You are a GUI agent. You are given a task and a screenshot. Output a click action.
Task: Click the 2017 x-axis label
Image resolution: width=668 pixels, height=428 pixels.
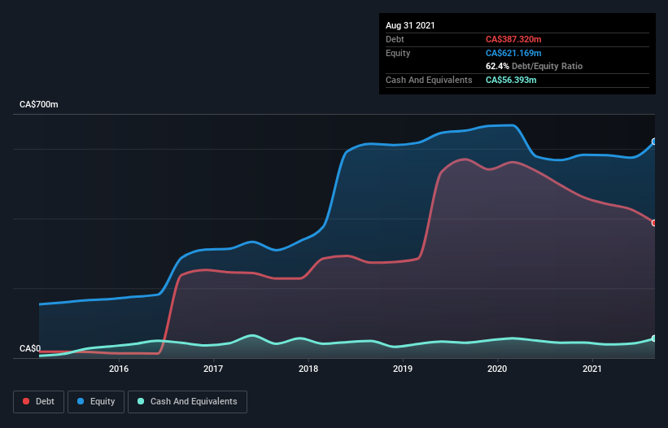pos(213,369)
